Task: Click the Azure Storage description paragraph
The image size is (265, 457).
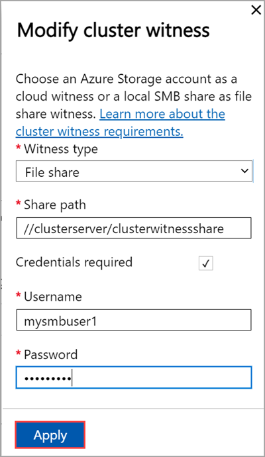Action: (x=134, y=105)
